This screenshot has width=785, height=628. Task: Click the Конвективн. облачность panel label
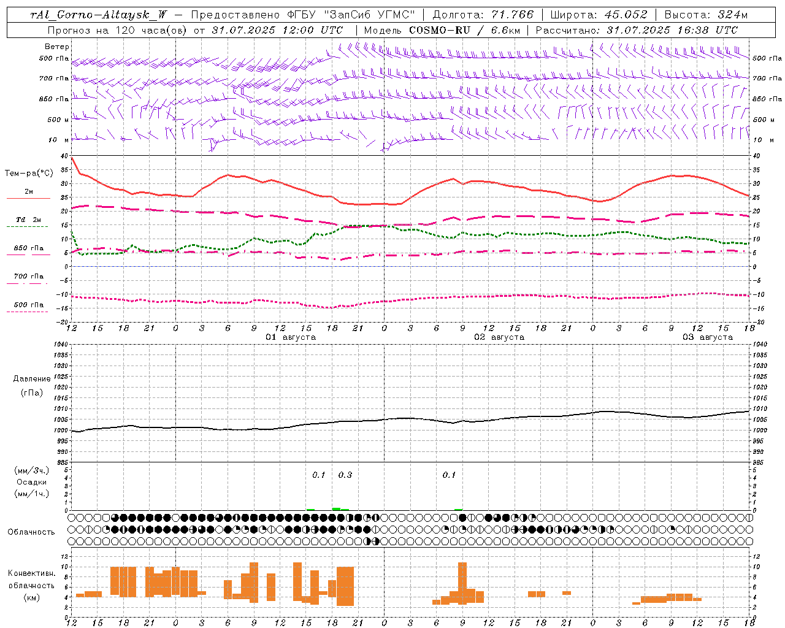[31, 580]
